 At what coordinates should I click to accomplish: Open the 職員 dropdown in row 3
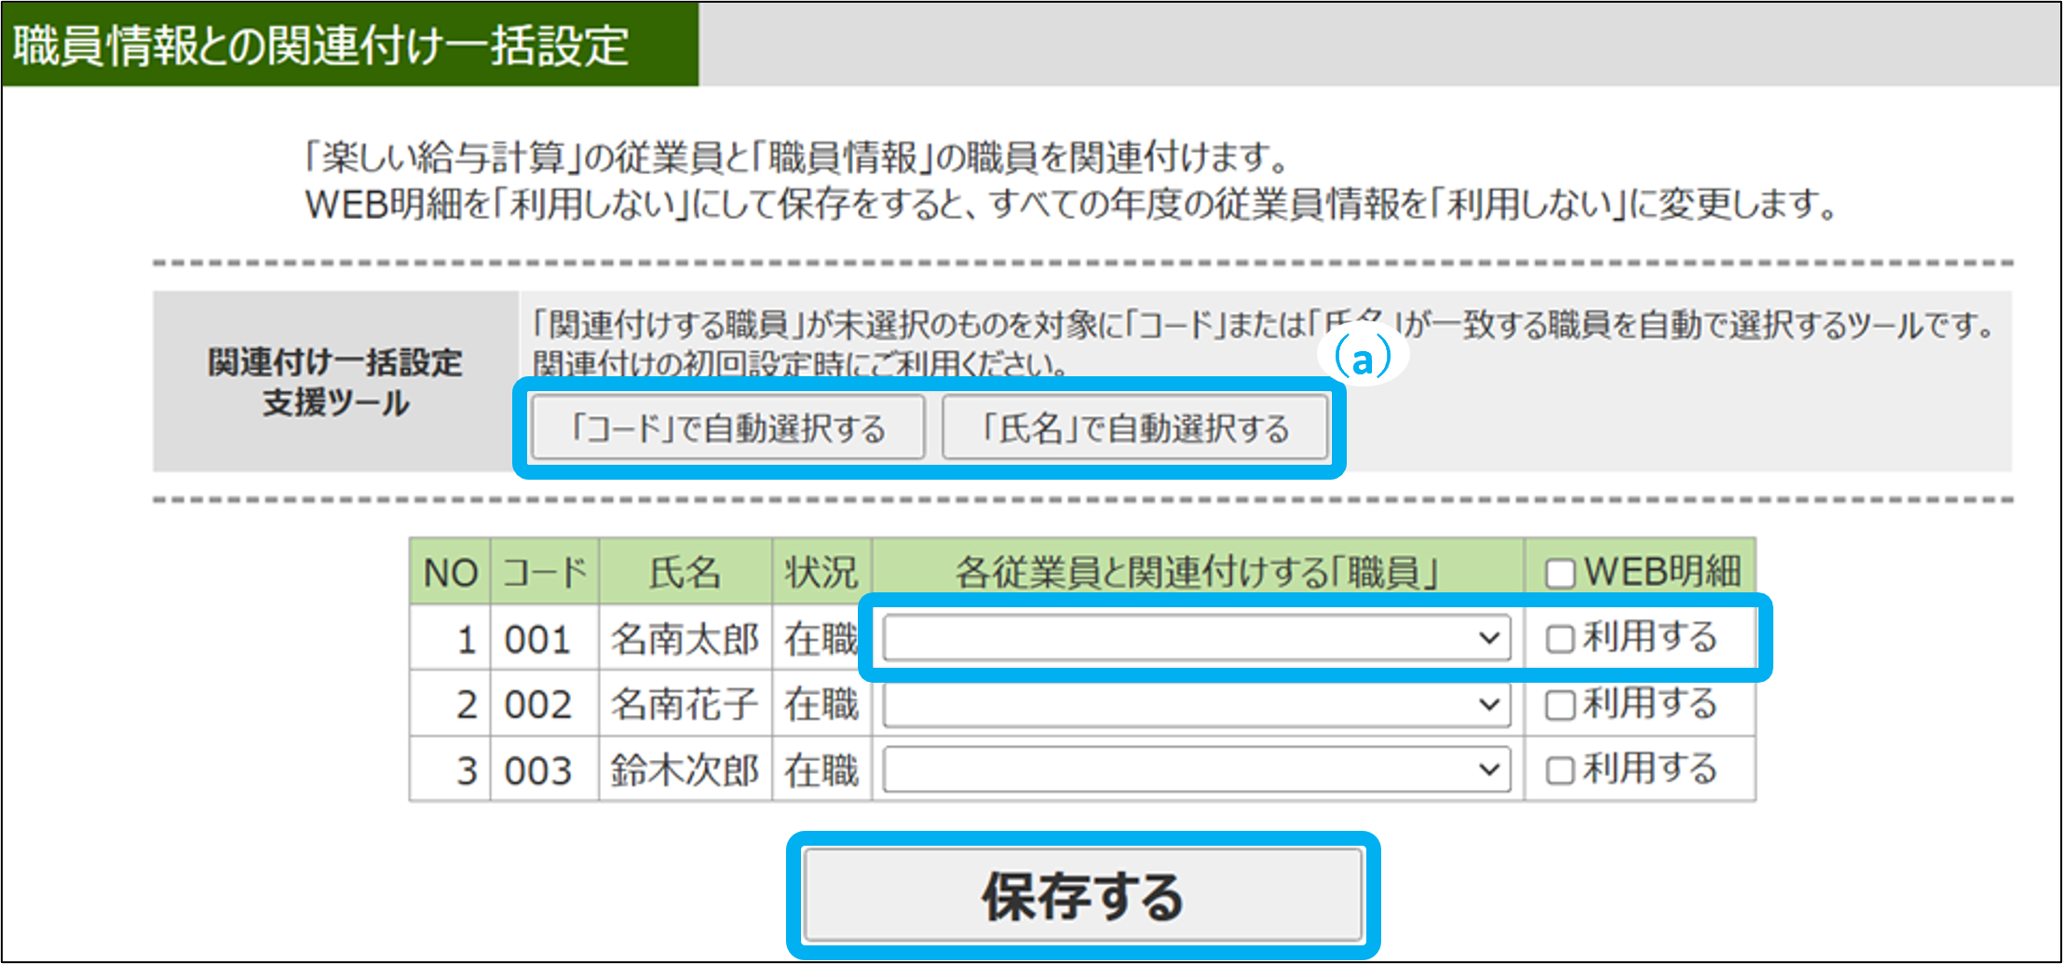pyautogui.click(x=1196, y=770)
